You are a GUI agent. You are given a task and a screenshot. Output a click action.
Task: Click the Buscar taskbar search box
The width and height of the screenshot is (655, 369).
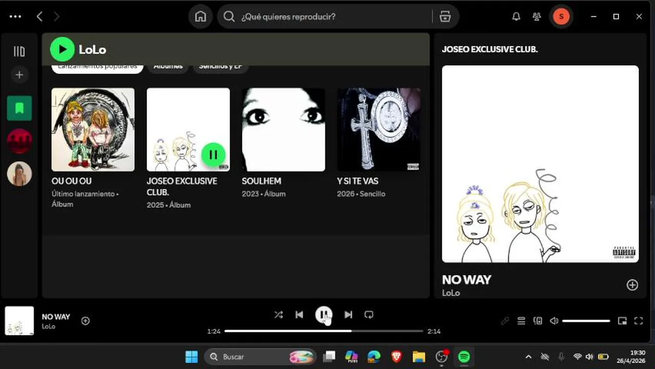pos(260,357)
